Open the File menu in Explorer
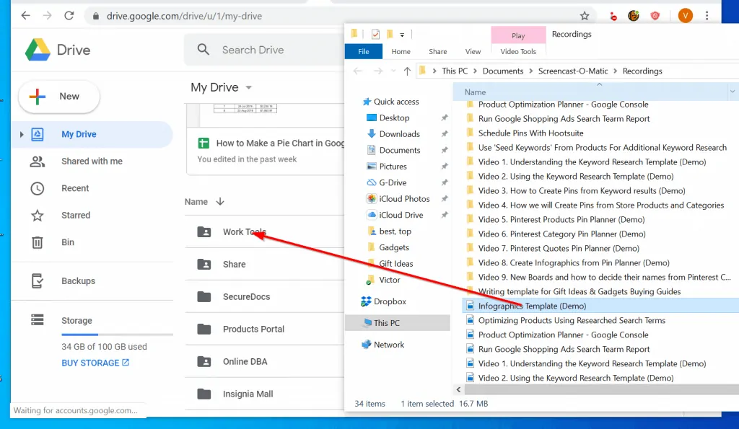 click(364, 51)
